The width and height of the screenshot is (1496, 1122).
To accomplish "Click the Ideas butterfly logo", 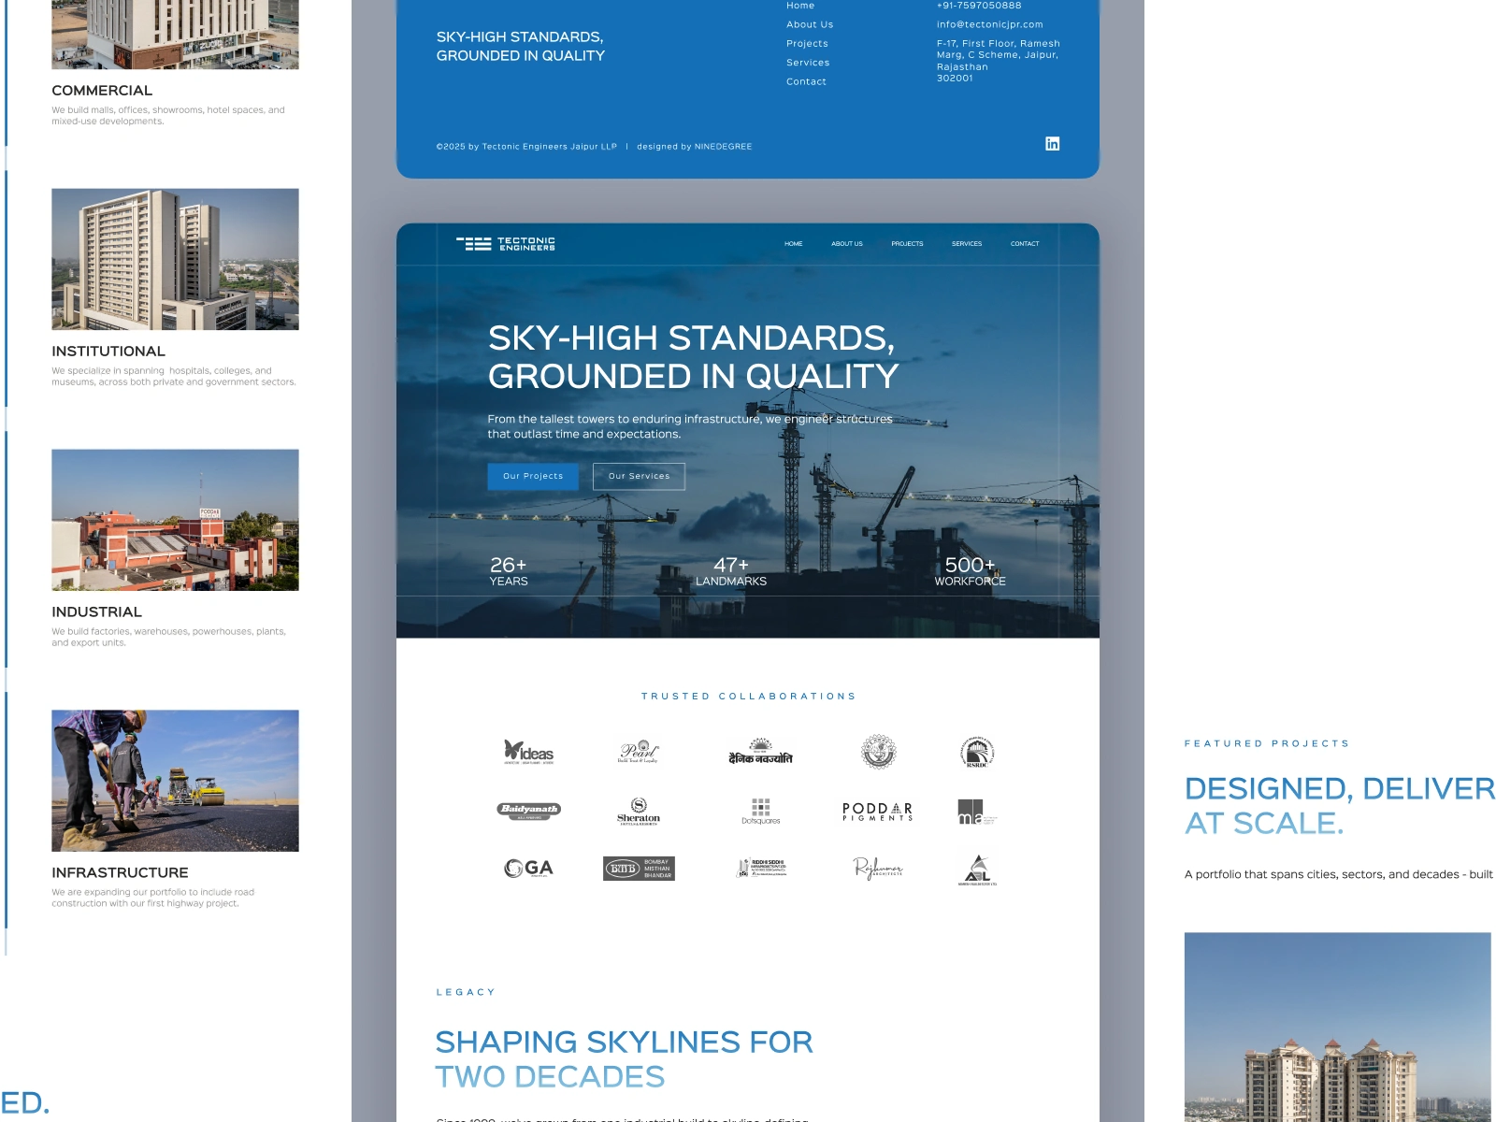I will tap(529, 752).
